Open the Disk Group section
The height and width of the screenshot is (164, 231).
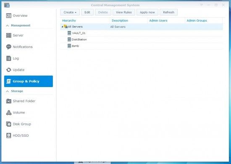click(29, 124)
